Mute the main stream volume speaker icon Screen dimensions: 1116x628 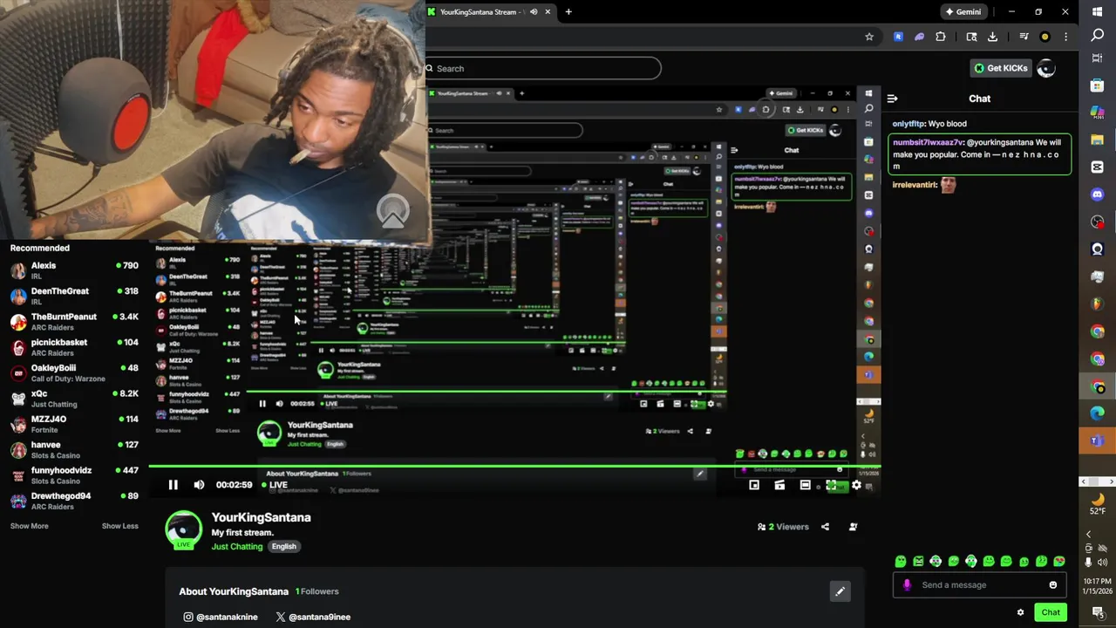[199, 485]
